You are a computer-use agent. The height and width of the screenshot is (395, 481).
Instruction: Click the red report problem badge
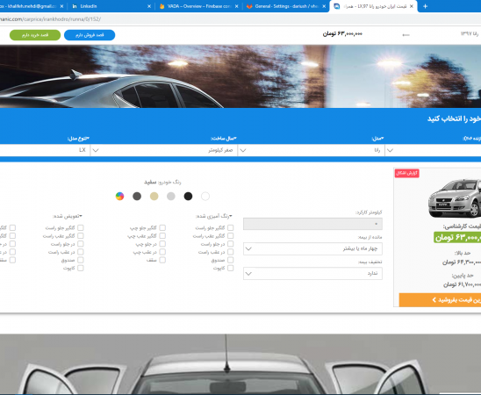406,173
